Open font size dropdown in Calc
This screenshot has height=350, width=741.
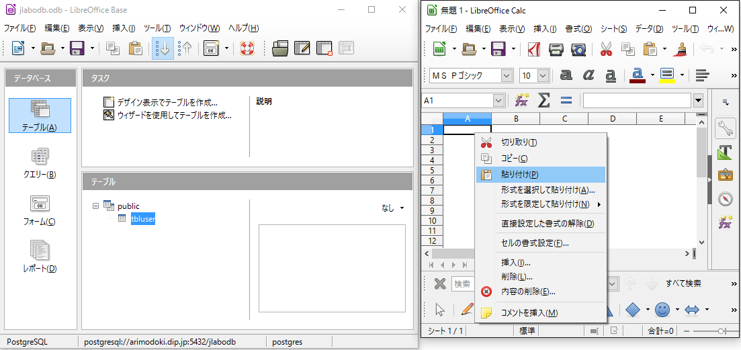coord(543,75)
